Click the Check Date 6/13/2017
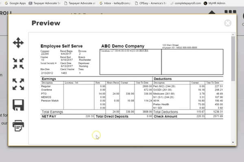This screenshot has width=244, height=162. point(67,66)
